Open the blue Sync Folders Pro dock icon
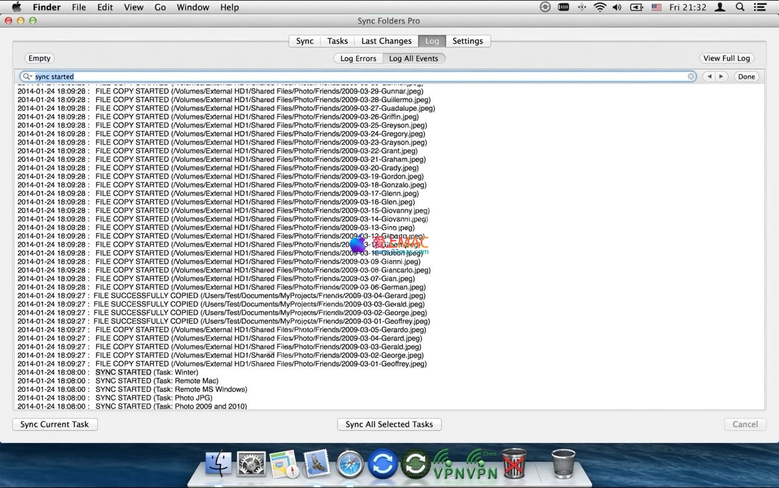The height and width of the screenshot is (488, 779). (x=383, y=464)
